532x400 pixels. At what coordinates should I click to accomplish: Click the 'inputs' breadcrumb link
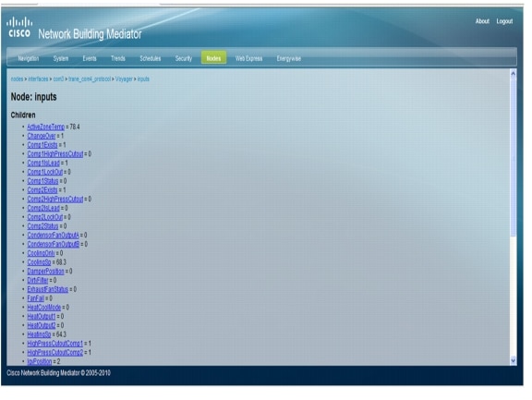coord(143,79)
